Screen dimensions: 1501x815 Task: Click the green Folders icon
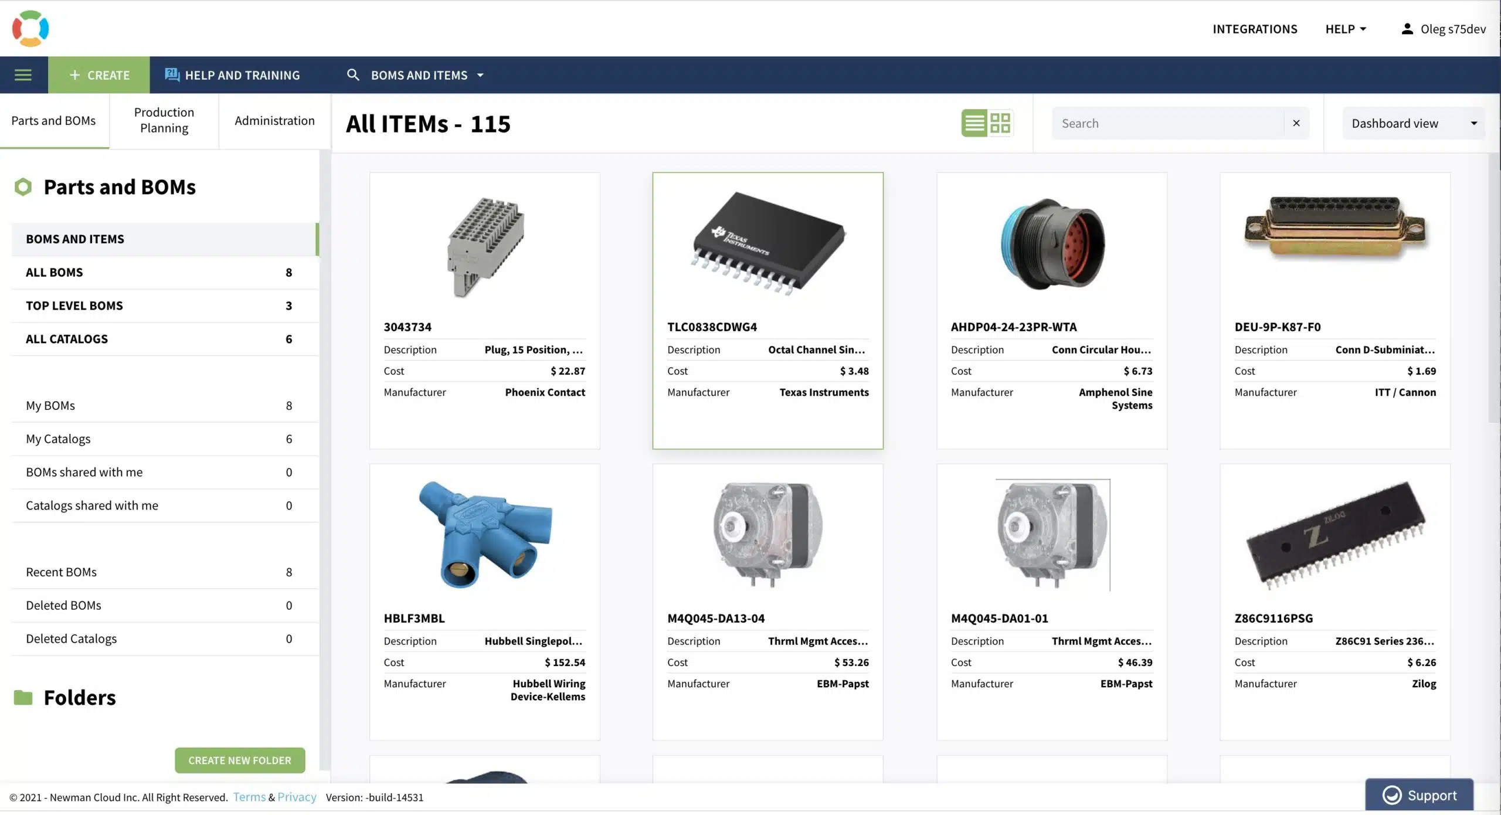pos(23,697)
